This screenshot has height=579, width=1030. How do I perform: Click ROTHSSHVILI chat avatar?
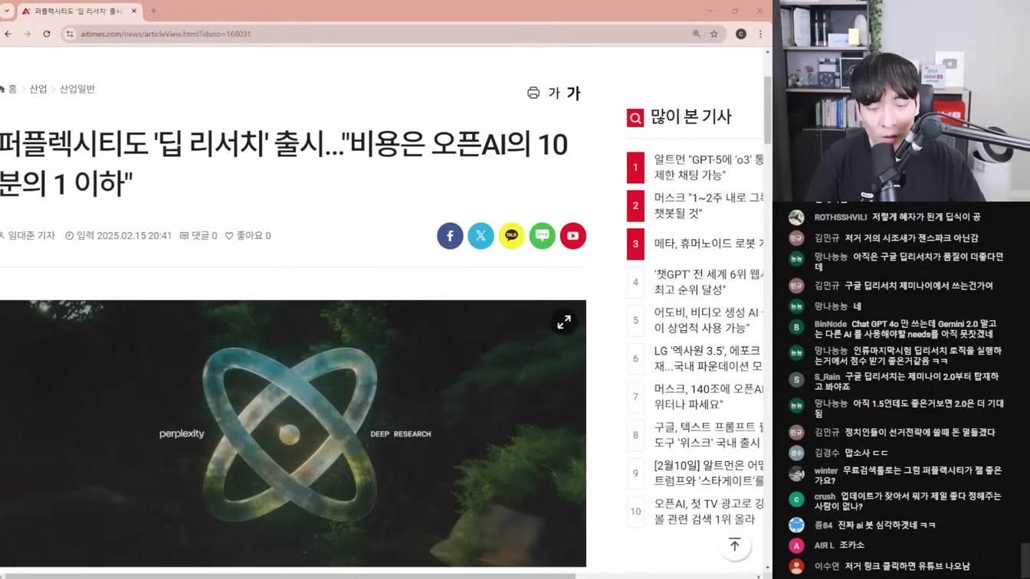[x=797, y=218]
